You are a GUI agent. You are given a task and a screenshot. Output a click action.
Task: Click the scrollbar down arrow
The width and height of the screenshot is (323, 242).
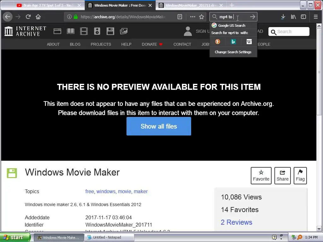319,228
